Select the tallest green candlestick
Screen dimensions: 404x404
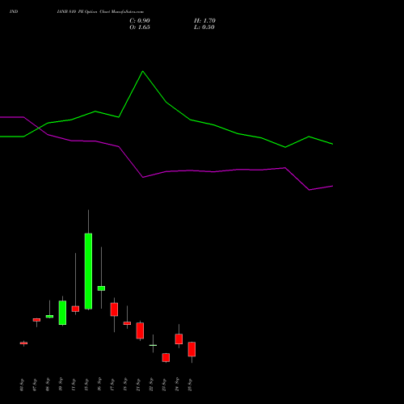pyautogui.click(x=88, y=271)
